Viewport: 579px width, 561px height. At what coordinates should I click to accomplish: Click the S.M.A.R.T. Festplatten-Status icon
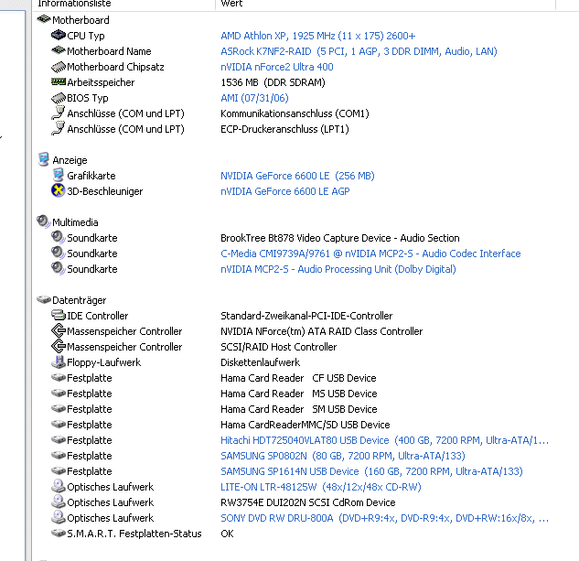pyautogui.click(x=59, y=533)
